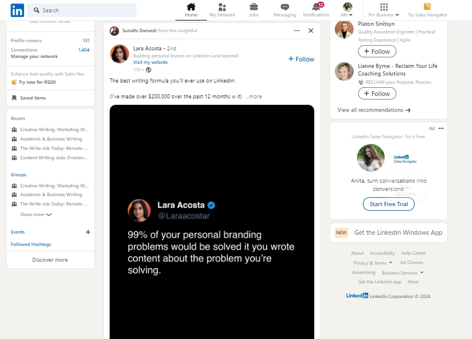Screen dimensions: 472x339
Task: Open Followed Hashtags
Action: point(30,244)
